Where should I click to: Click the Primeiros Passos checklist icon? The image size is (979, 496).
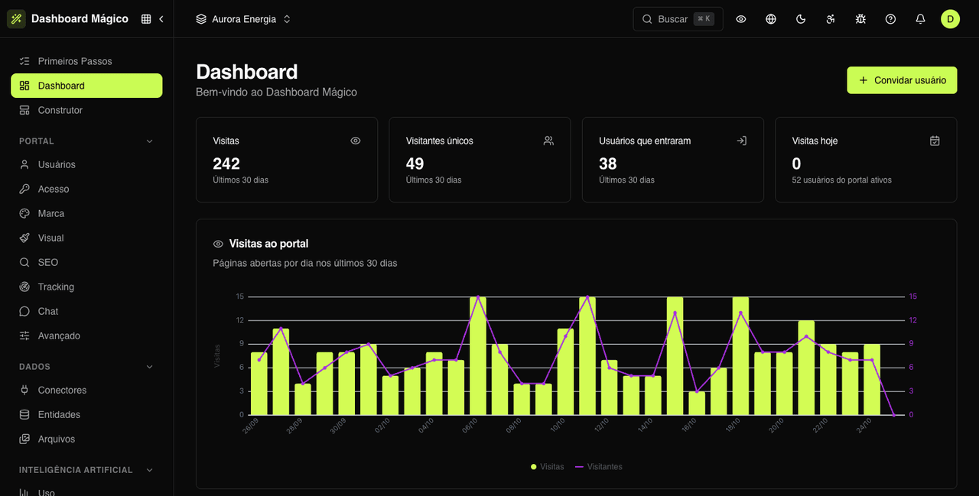click(24, 61)
